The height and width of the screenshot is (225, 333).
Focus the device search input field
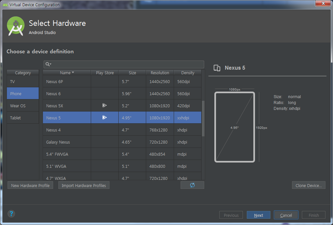pyautogui.click(x=124, y=64)
